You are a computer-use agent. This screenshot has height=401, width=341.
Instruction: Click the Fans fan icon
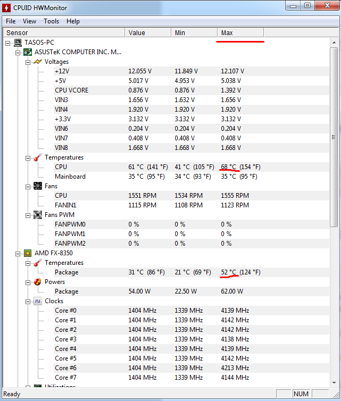click(x=38, y=186)
